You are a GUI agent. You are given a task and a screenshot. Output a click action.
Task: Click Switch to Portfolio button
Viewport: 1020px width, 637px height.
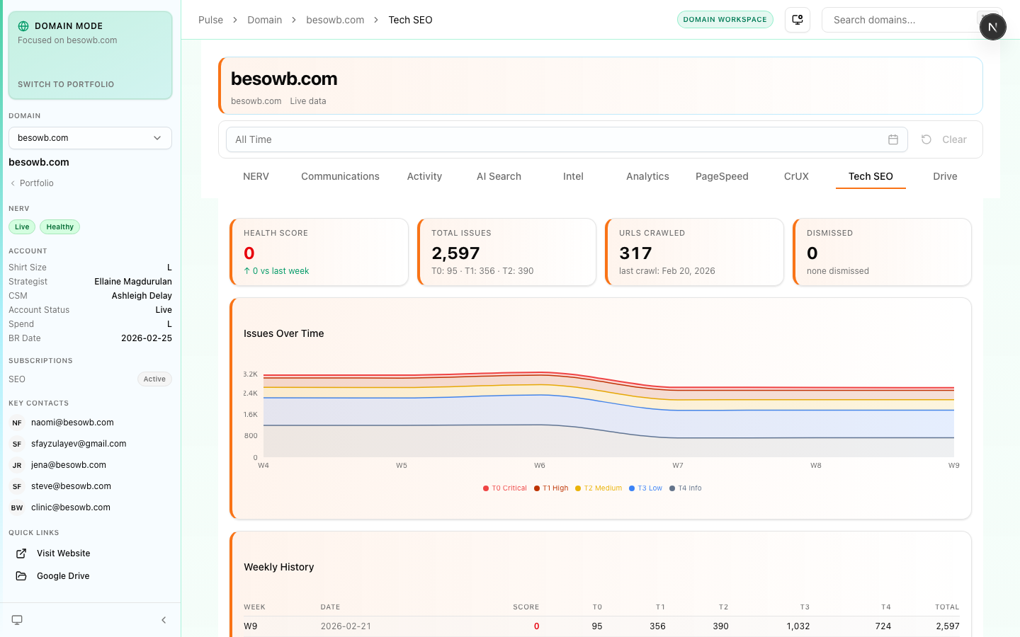66,84
